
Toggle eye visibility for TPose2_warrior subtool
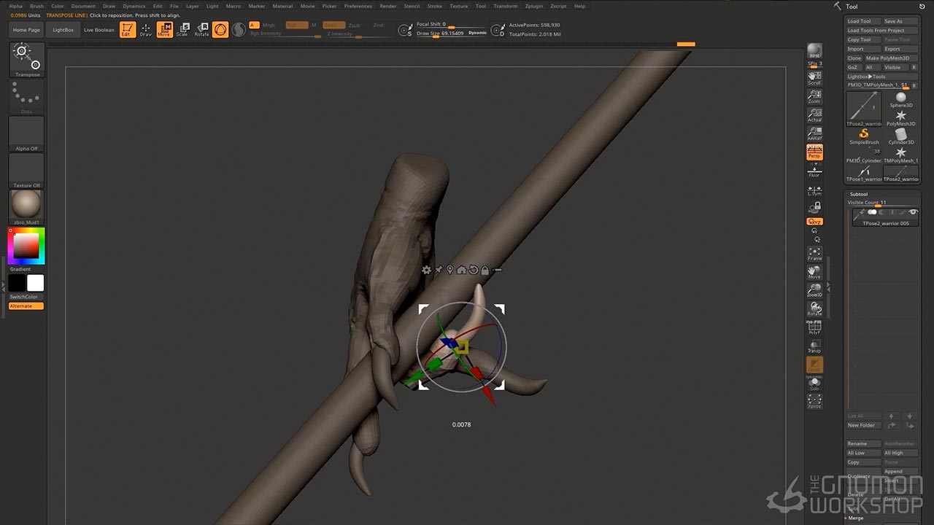tap(913, 212)
